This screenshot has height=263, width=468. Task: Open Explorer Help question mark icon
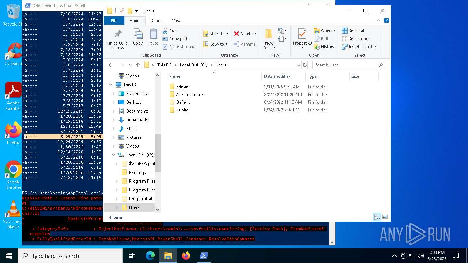coord(386,20)
